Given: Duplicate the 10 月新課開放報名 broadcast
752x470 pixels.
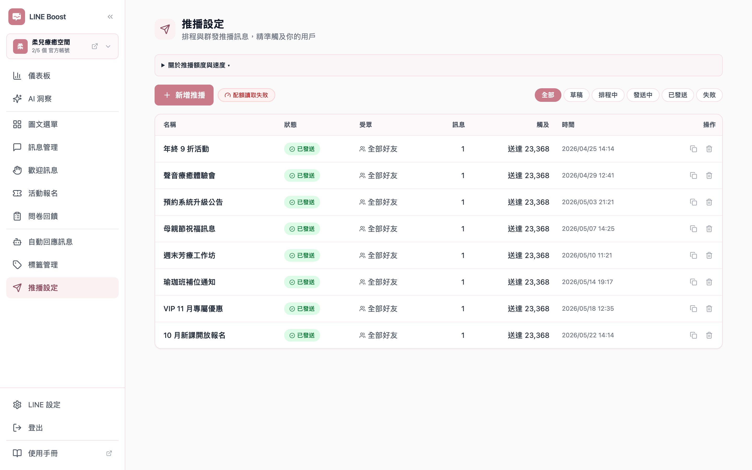Looking at the screenshot, I should (x=694, y=336).
